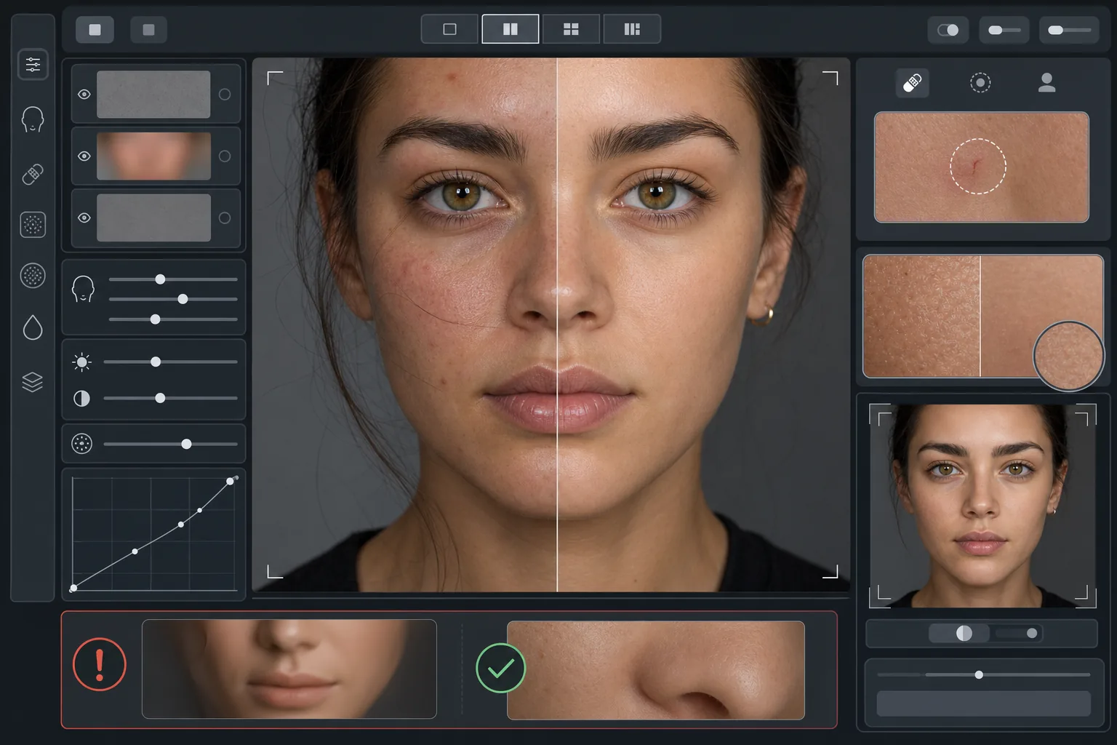The image size is (1117, 745).
Task: Click the grain dotted circle icon
Action: [82, 444]
